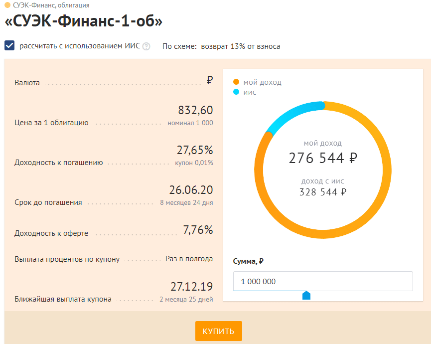Click the offer yield value 7,76%

click(x=198, y=230)
